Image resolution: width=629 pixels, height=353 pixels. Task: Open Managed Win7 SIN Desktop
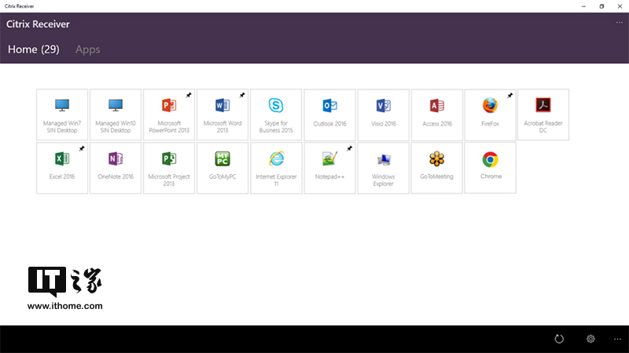click(x=62, y=115)
